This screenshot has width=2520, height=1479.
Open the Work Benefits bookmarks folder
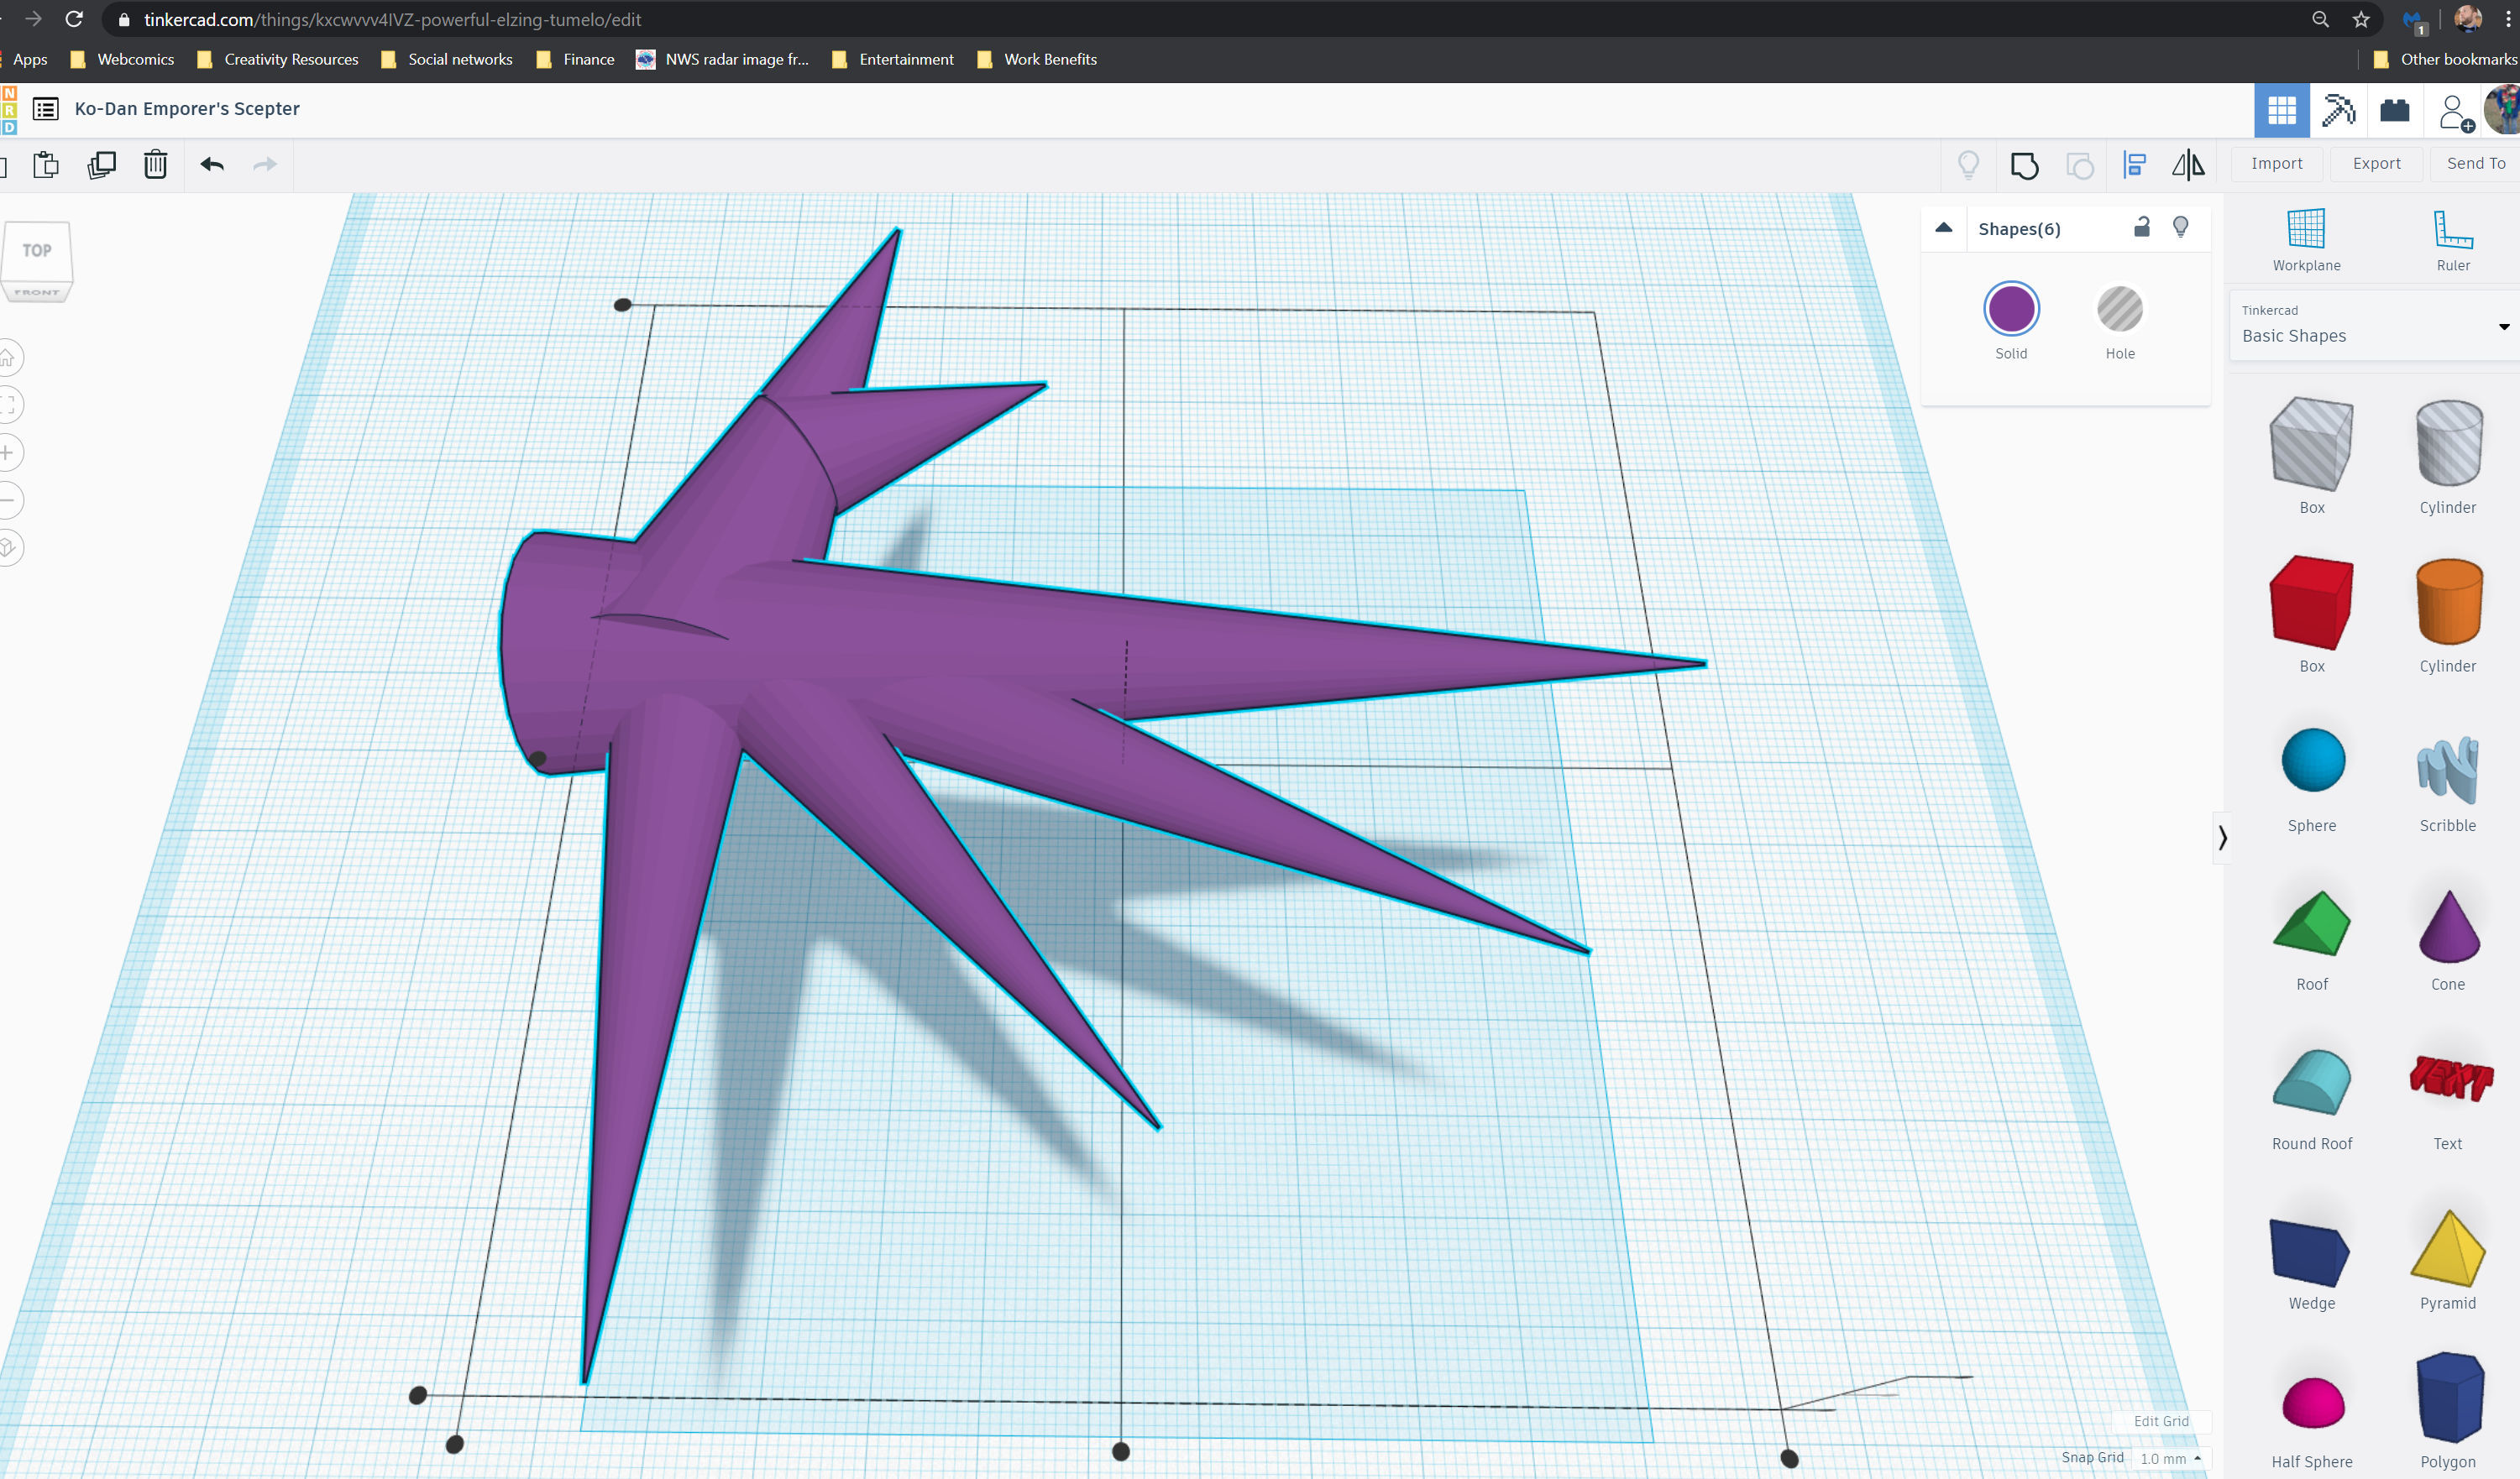1037,59
